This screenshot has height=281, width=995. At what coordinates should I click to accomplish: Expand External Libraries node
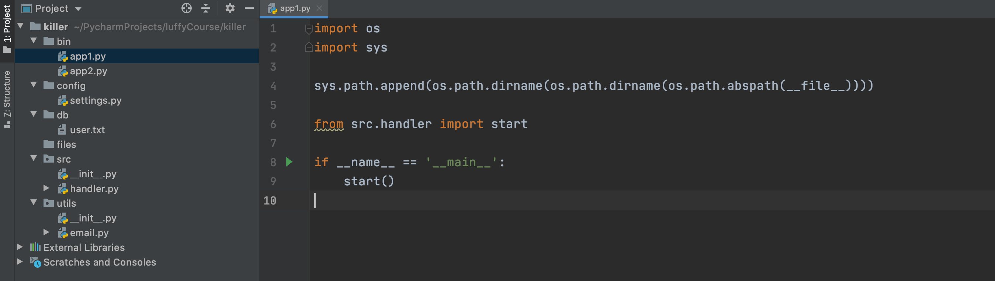point(20,247)
